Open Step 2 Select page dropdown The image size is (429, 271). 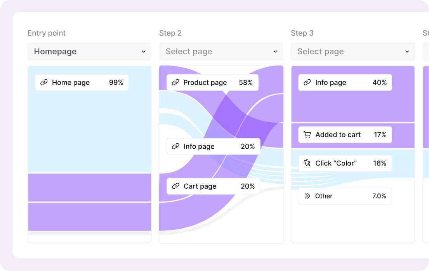(221, 52)
